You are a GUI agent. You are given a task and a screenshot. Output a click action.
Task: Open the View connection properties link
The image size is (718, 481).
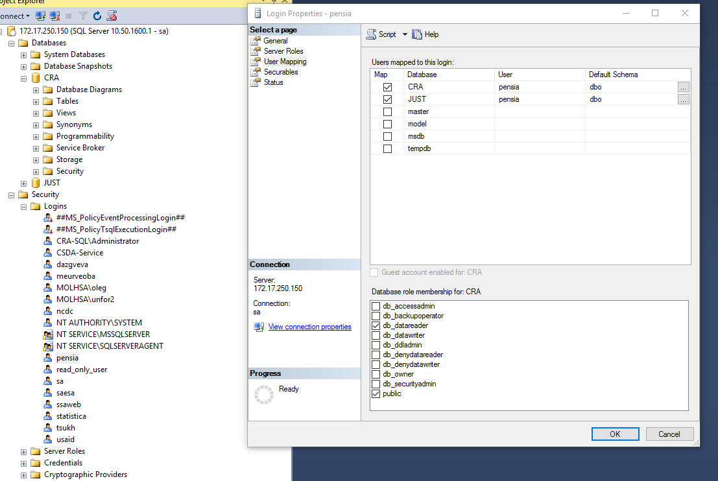pos(309,327)
